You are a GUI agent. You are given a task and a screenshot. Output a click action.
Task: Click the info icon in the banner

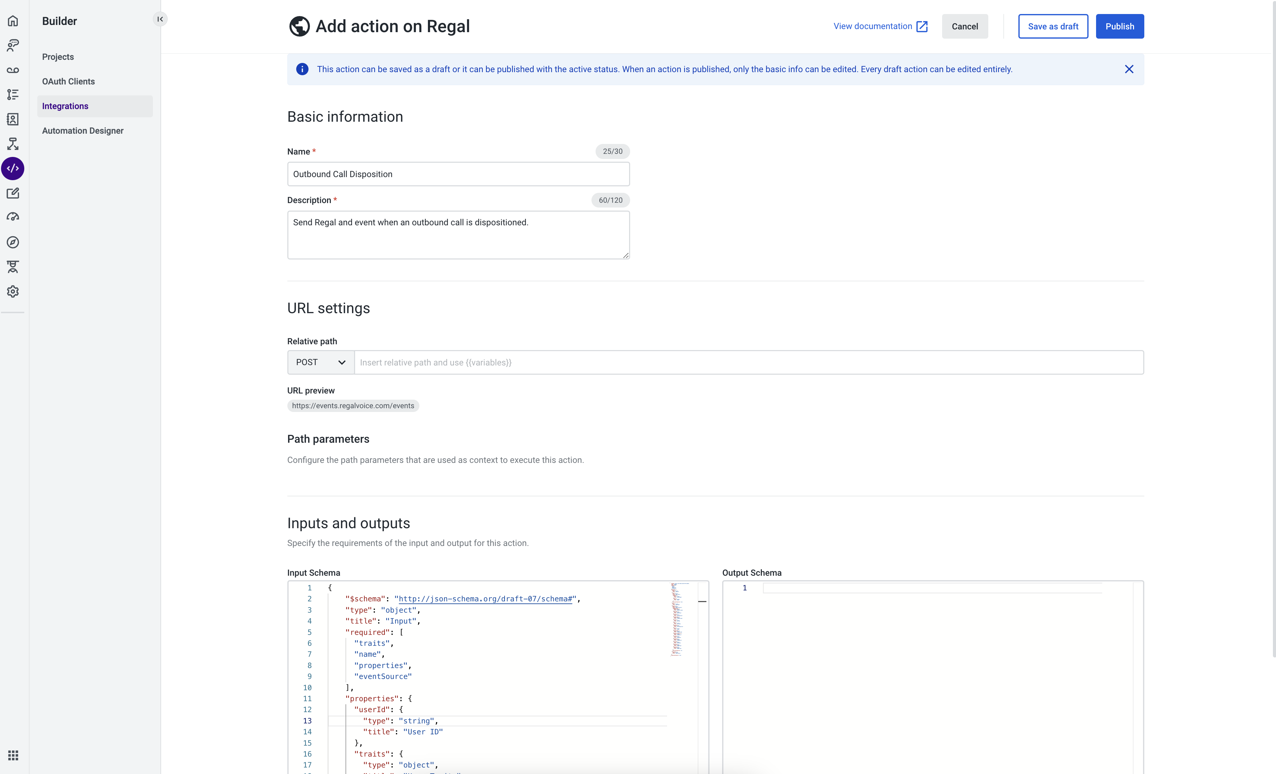[302, 69]
